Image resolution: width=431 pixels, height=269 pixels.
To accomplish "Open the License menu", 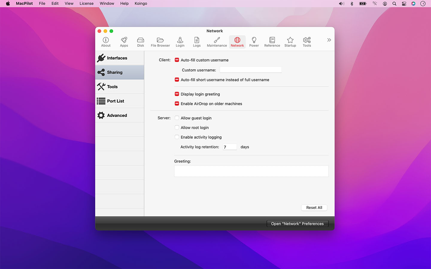I will (86, 4).
